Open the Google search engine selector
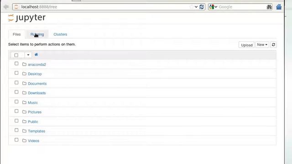This screenshot has width=292, height=164. click(x=213, y=7)
